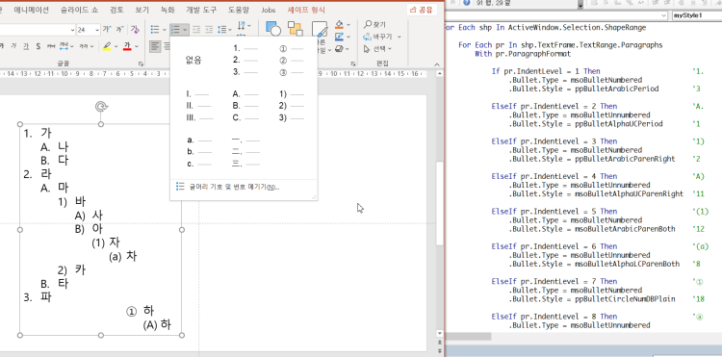This screenshot has height=357, width=722.
Task: Decrease the list indent level
Action: coord(196,30)
